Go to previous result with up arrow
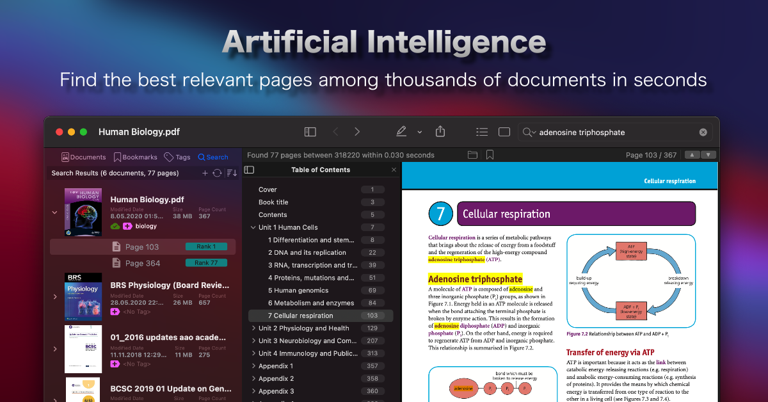This screenshot has height=402, width=768. [692, 155]
